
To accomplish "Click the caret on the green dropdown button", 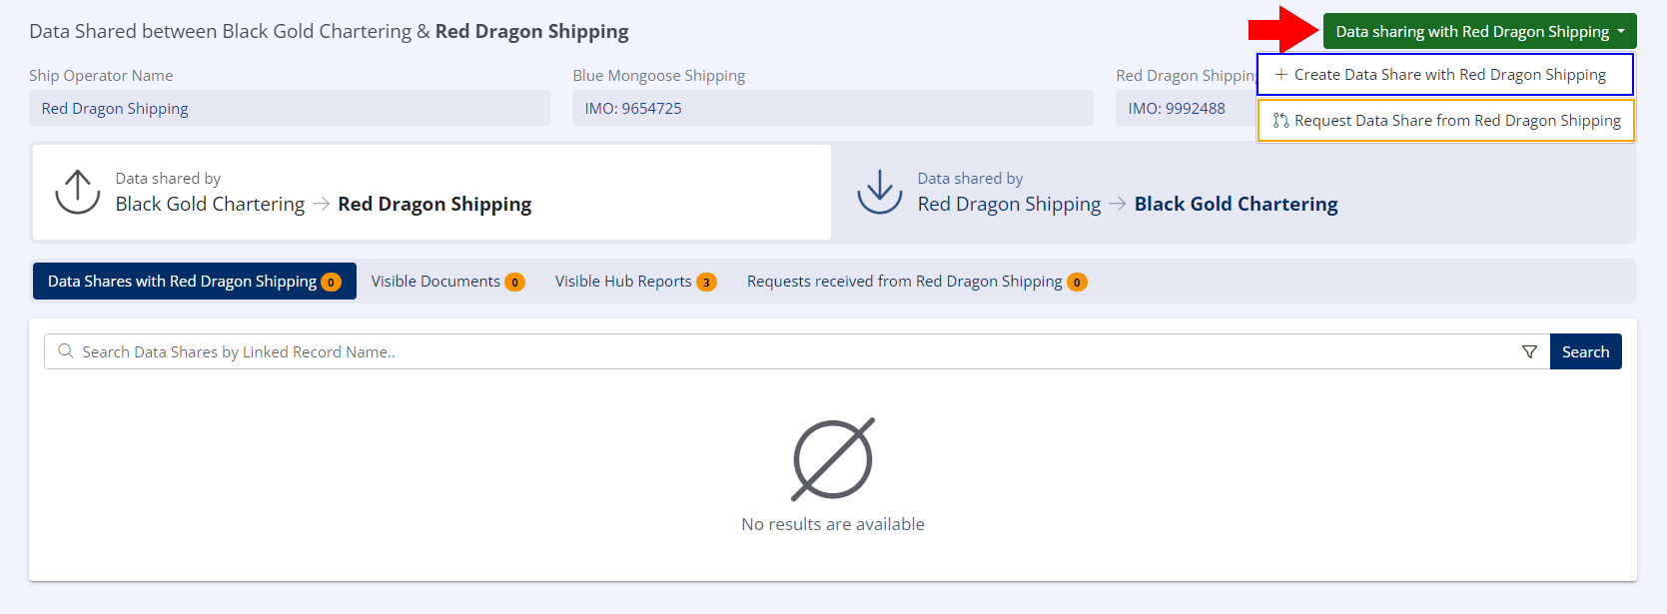I will 1621,32.
